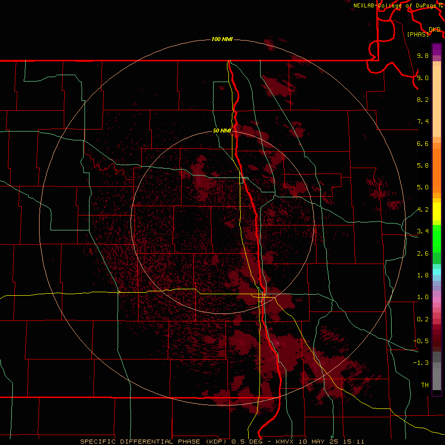
Task: Pick the pink color bar segment
Action: (x=437, y=300)
